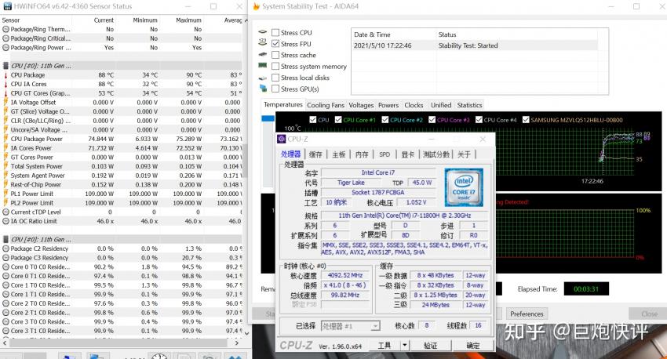
Task: Click the circle icon of Package C3 Residency row
Action: [x=5, y=258]
